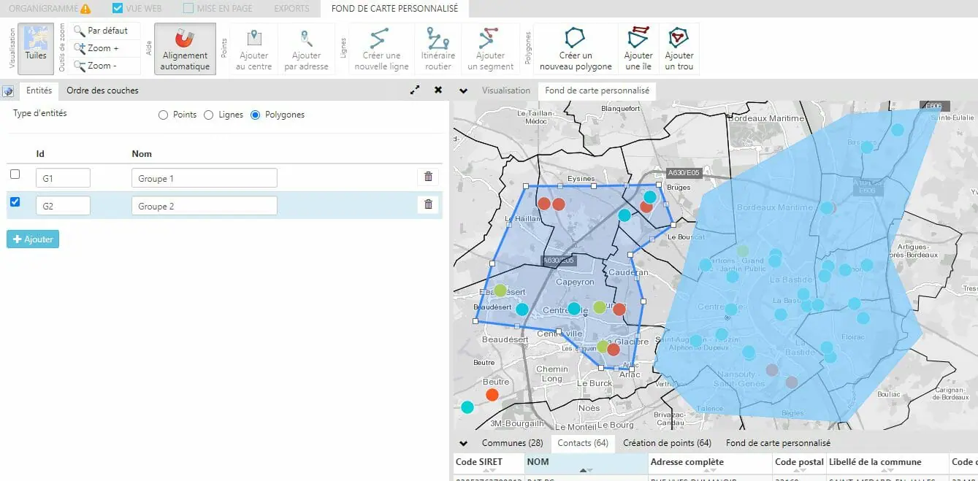Click the Ajouter un trou tool
Viewport: 978px width, 481px height.
pos(679,49)
